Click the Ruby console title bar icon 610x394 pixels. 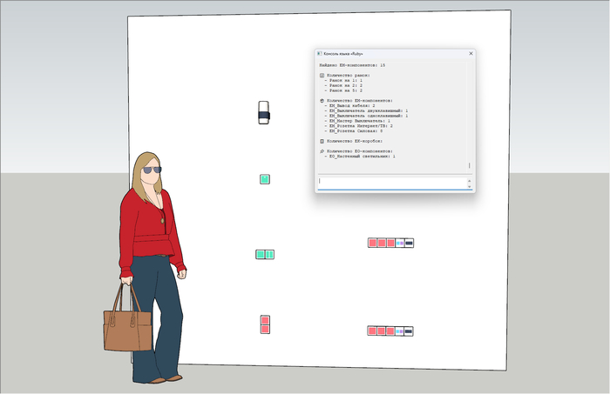[x=320, y=54]
